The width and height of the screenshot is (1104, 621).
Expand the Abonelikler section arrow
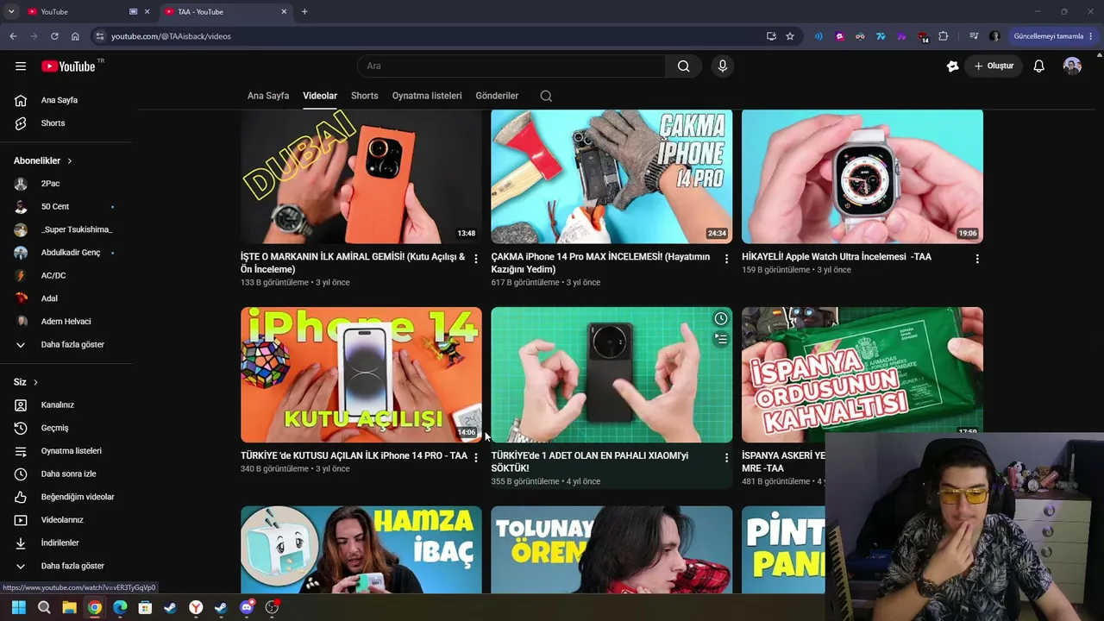(x=70, y=161)
